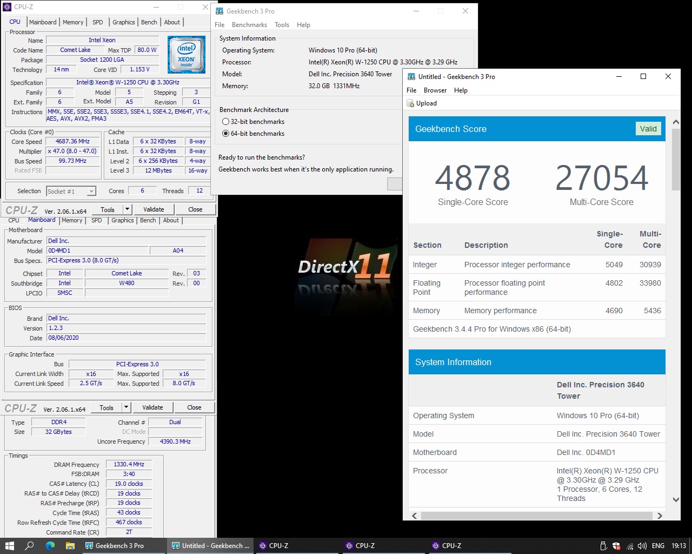
Task: Click the DRAM Frequency value 1330.4 MHz
Action: pos(129,464)
